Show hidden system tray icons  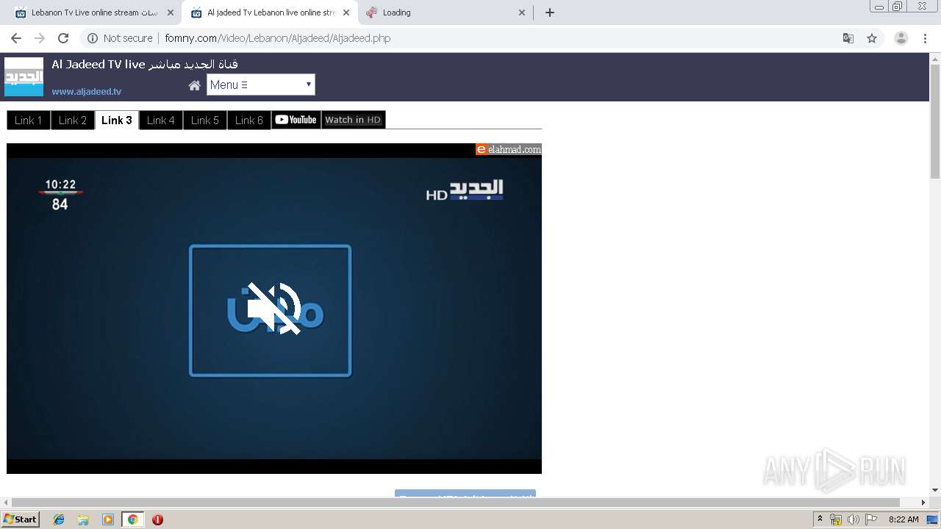(820, 519)
